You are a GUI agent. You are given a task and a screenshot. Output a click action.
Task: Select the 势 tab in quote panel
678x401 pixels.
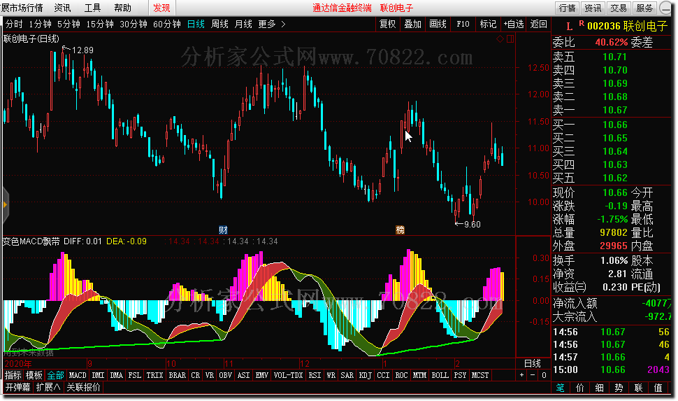coord(619,388)
